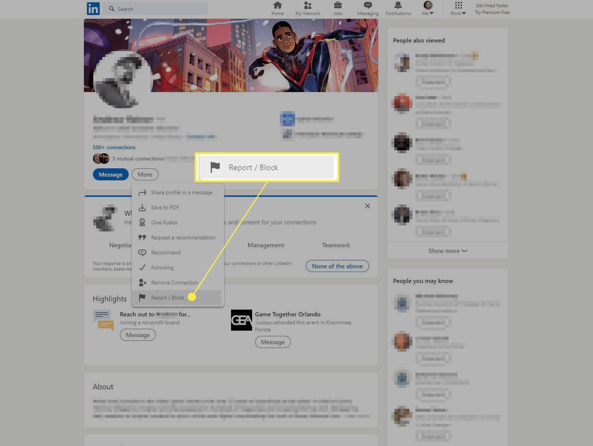Click None of the above button
This screenshot has width=593, height=446.
[x=338, y=266]
